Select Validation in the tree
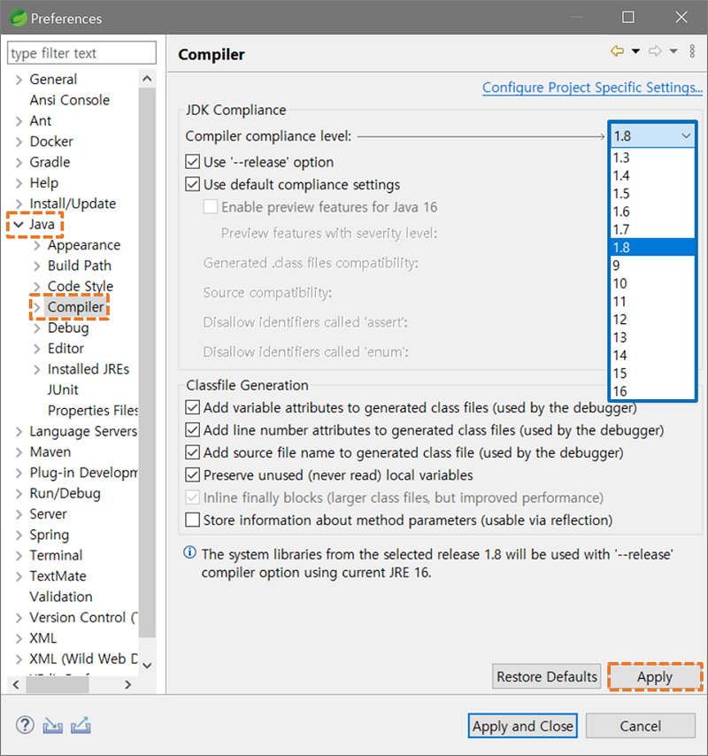Viewport: 708px width, 756px height. [61, 597]
